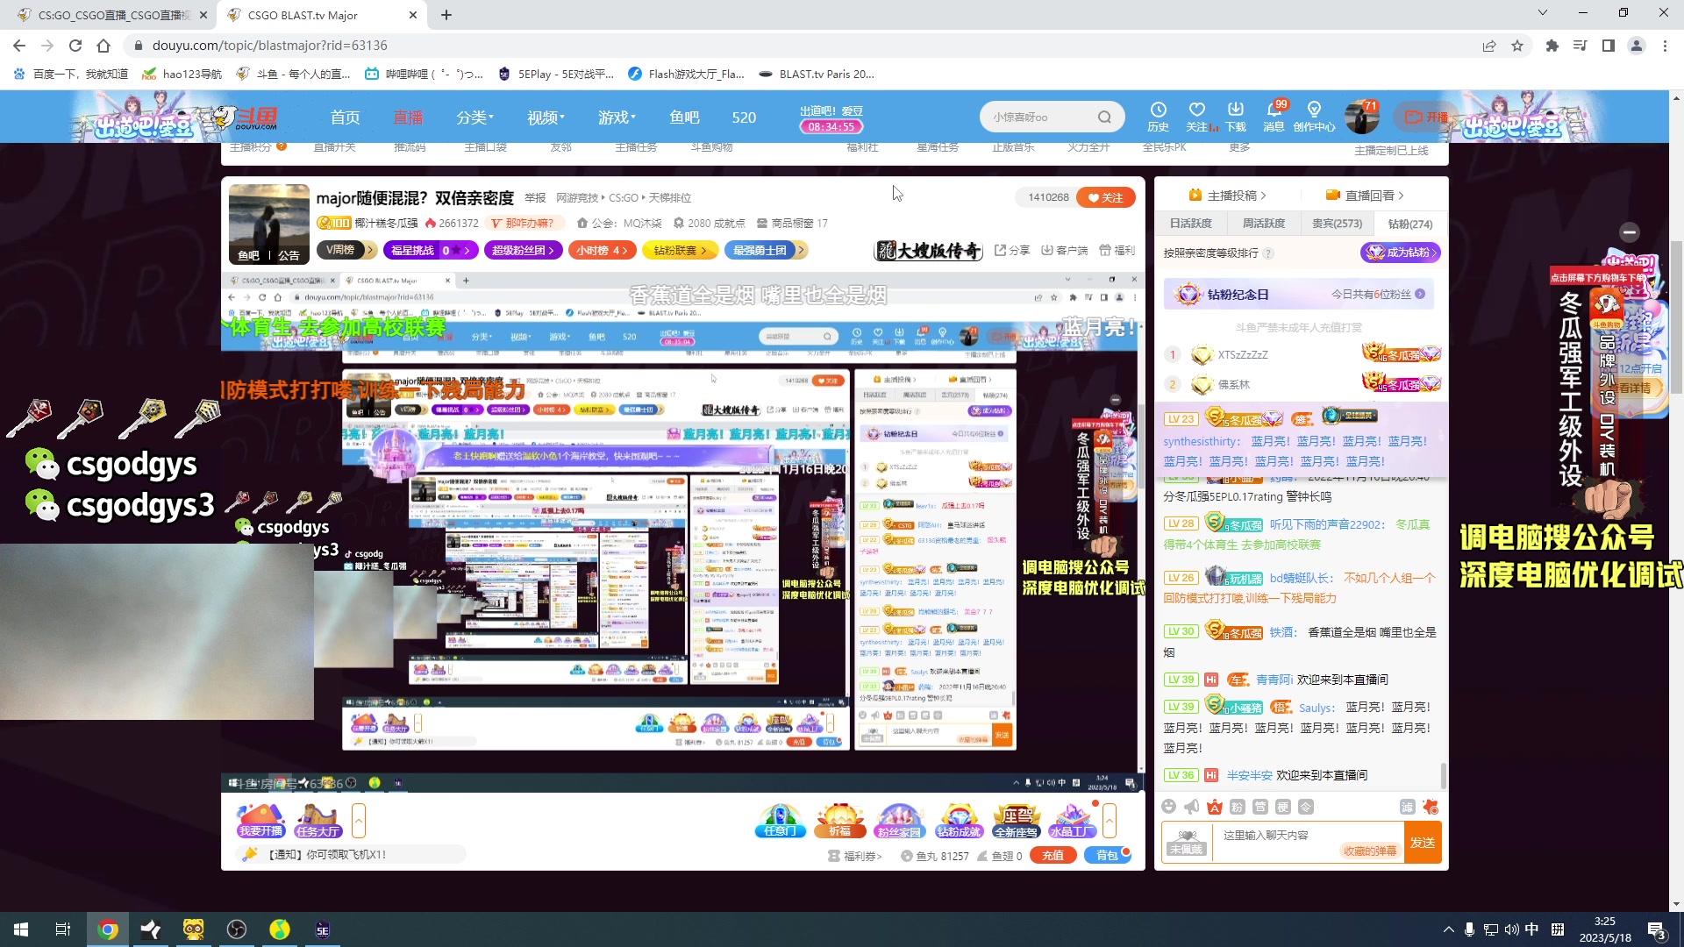Screen dimensions: 1684x947
Task: Switch to the 周活跃度 tab
Action: click(1264, 224)
